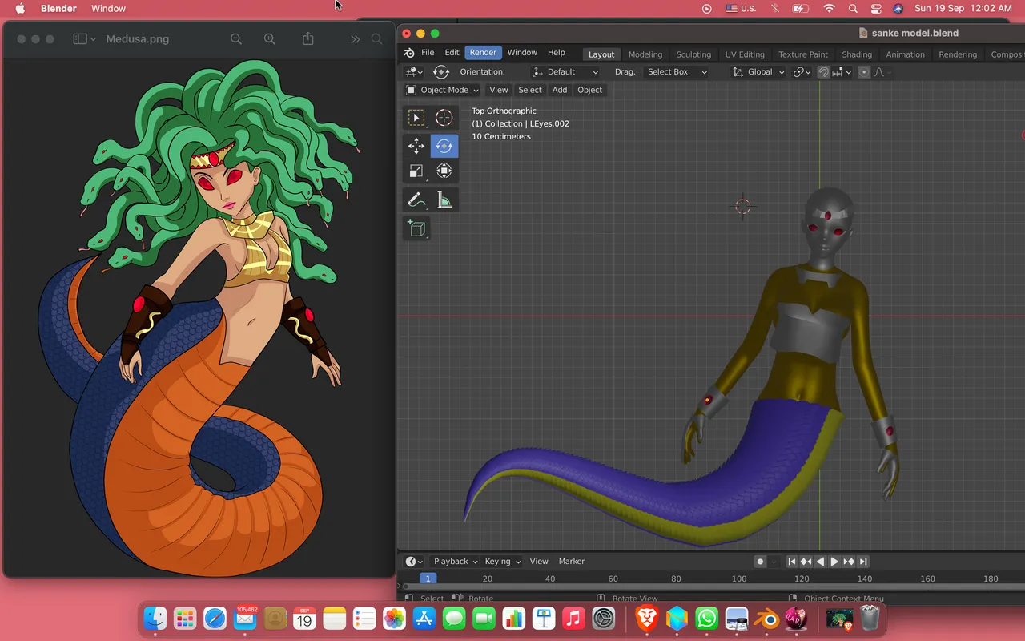Switch to the UV Editing workspace tab

click(745, 54)
